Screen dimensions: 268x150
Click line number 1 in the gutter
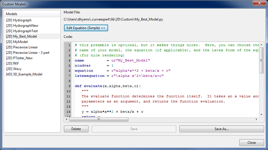click(69, 45)
